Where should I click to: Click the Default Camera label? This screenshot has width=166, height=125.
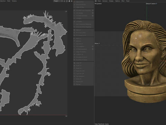(x=151, y=3)
